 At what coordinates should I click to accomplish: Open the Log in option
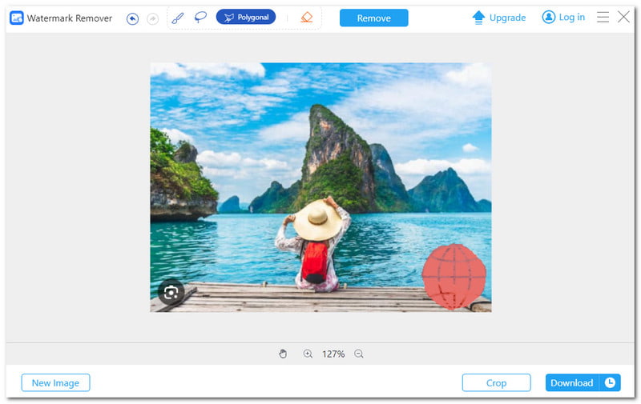[563, 17]
